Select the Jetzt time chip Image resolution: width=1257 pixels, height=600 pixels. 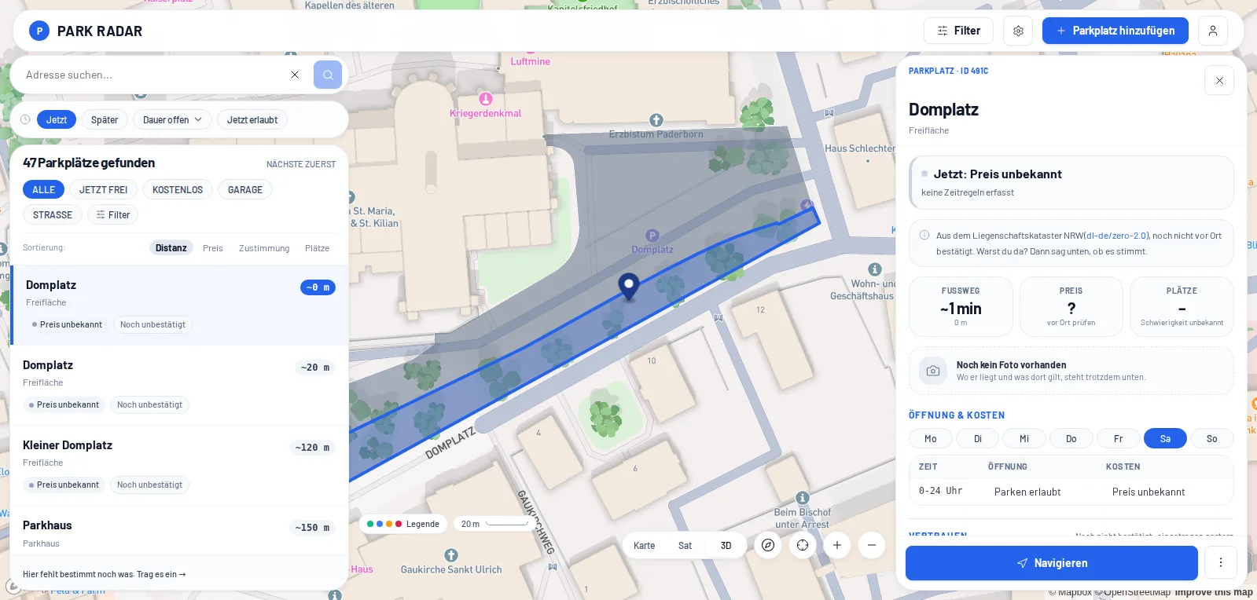(x=57, y=119)
